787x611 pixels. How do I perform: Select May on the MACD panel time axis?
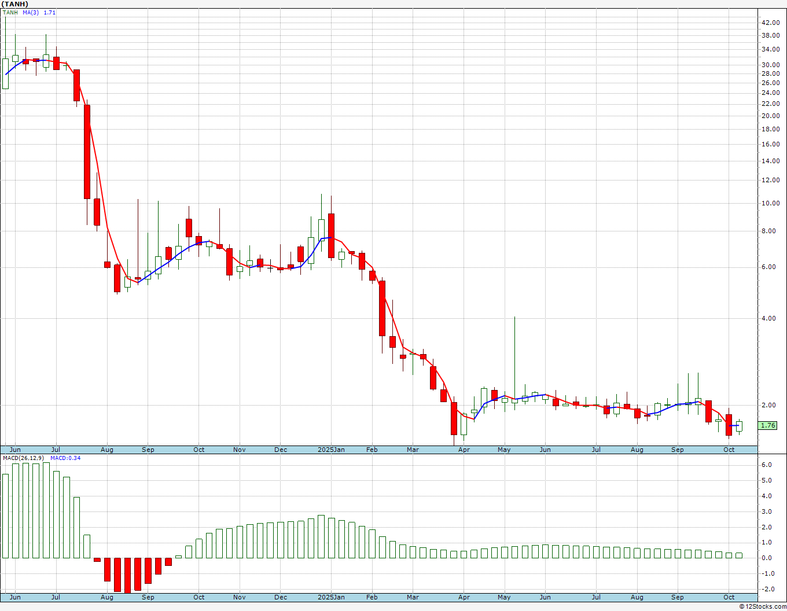(505, 597)
